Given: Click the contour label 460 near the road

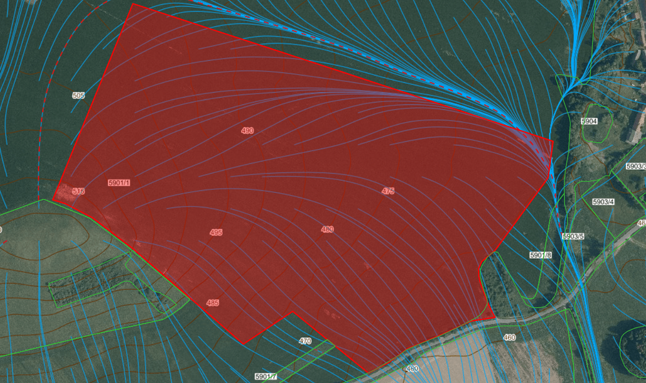Looking at the screenshot, I should point(509,337).
